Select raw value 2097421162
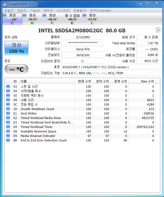 pyautogui.click(x=145, y=127)
